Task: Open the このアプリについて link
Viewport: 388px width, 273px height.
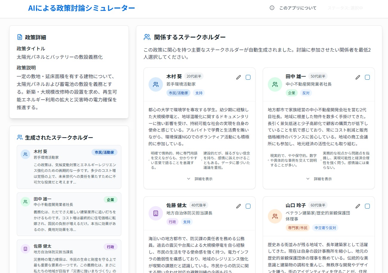Action: [x=297, y=8]
